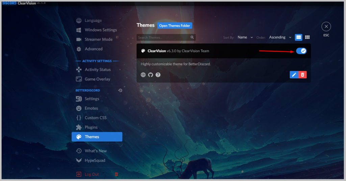Viewport: 346px width, 181px height.
Task: Click the Themes page heading
Action: coord(145,25)
